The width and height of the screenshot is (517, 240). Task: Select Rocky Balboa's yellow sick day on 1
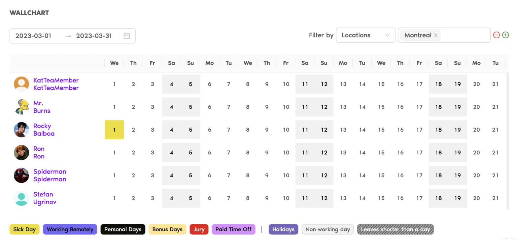pyautogui.click(x=114, y=130)
